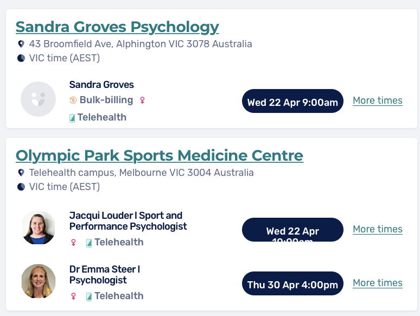View more times for Jacqui Louder

[377, 229]
